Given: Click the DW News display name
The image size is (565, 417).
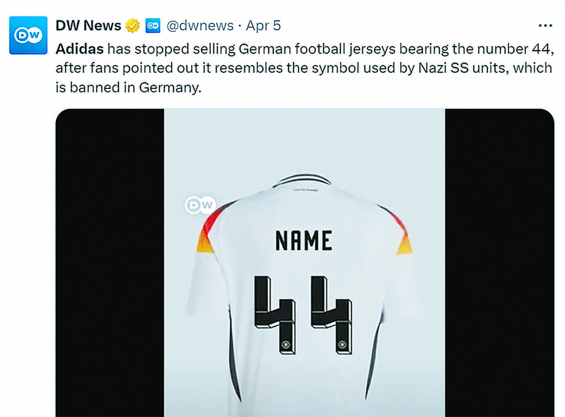Looking at the screenshot, I should pyautogui.click(x=88, y=25).
